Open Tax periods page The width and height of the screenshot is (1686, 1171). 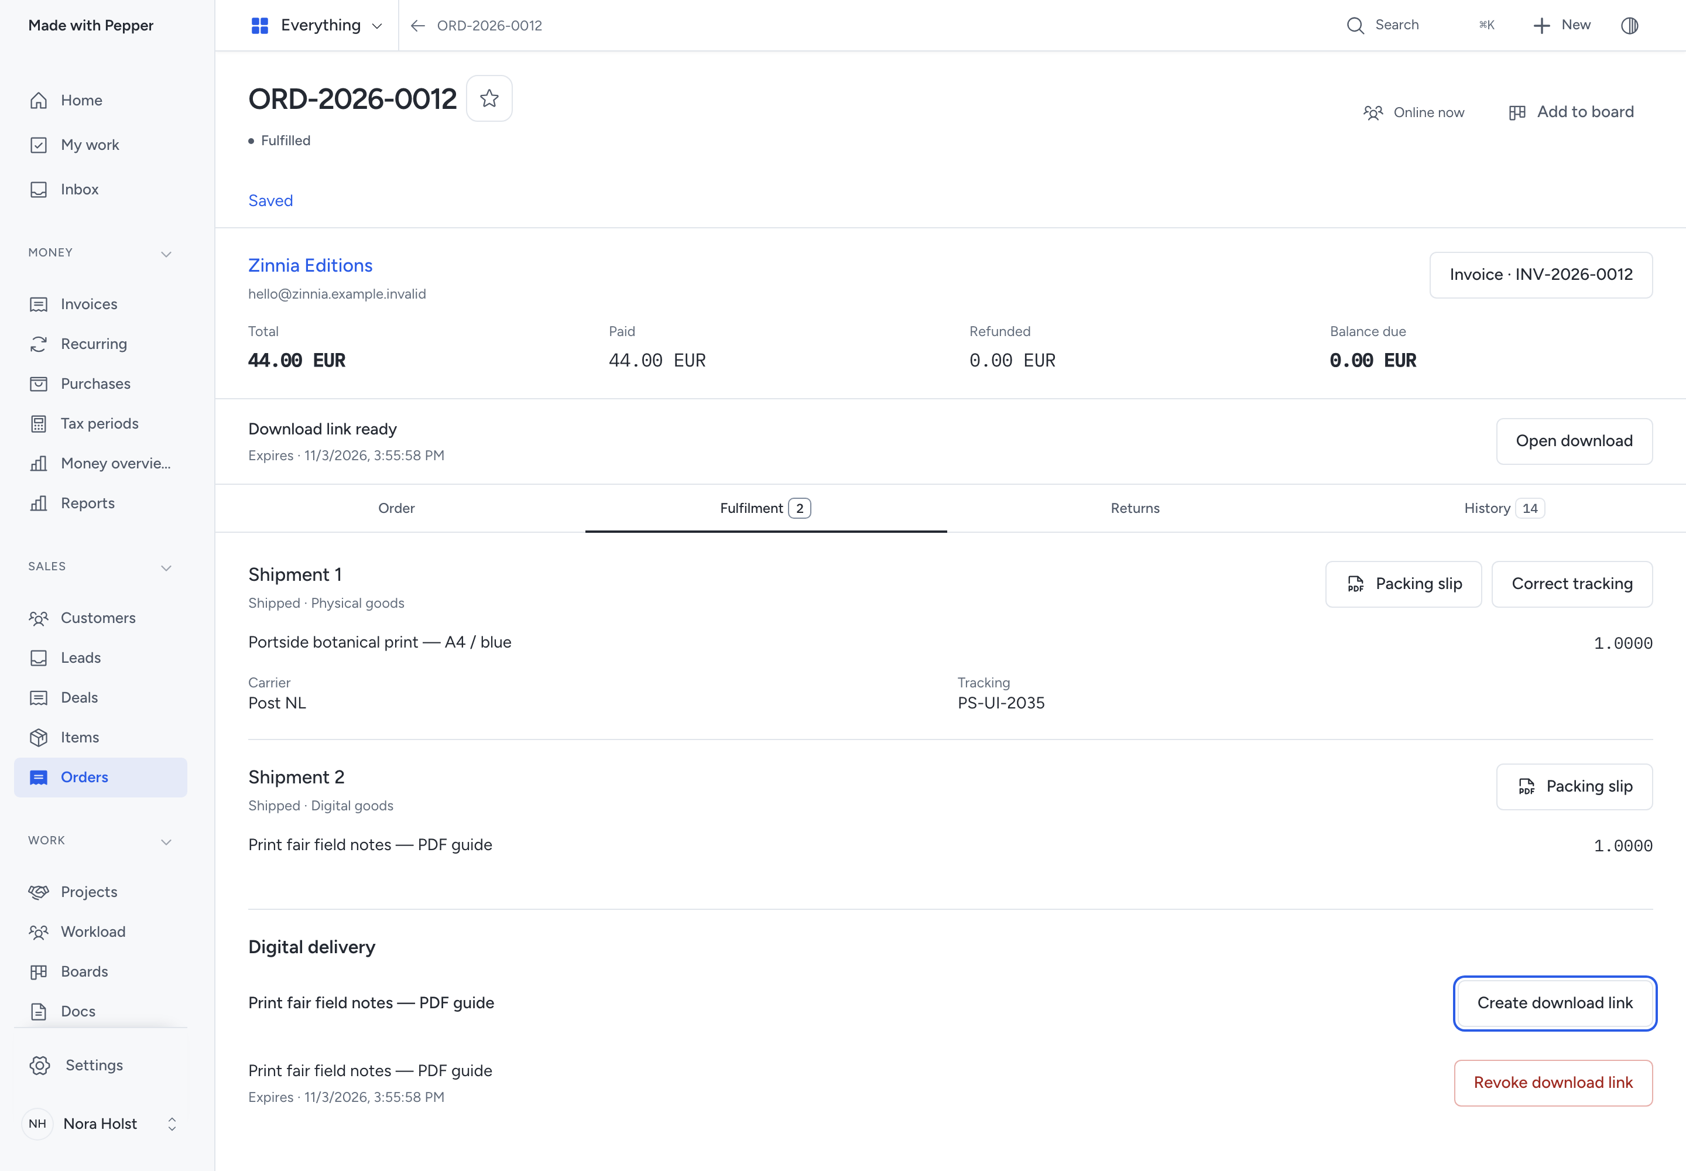[101, 423]
